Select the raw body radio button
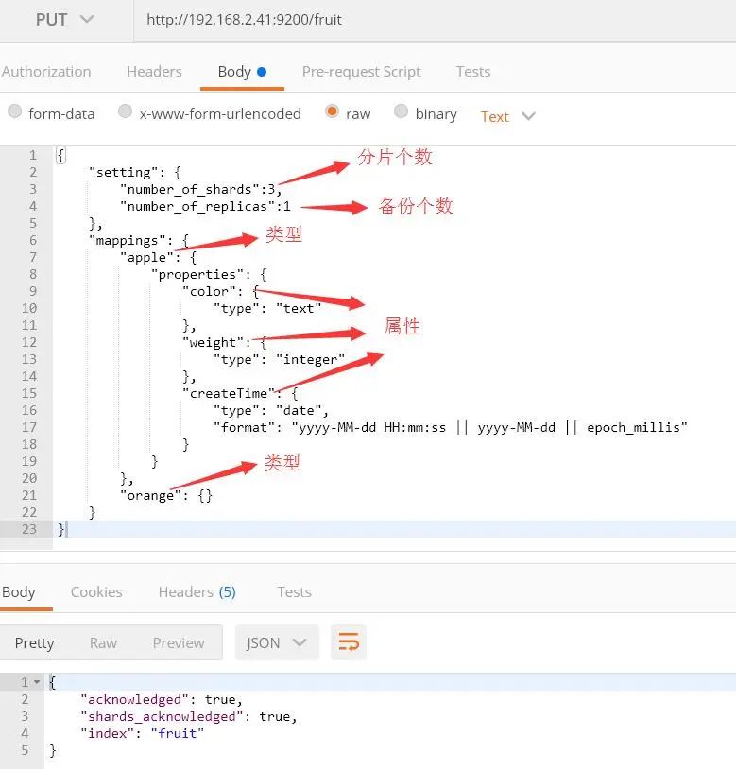736x769 pixels. (332, 111)
